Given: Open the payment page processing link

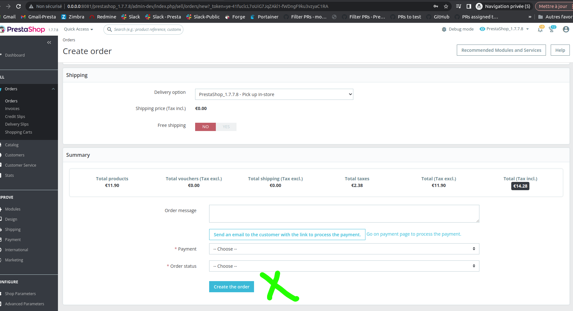Looking at the screenshot, I should coord(414,234).
